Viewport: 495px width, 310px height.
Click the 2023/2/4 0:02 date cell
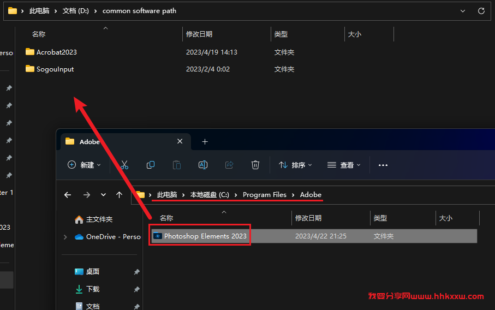click(x=208, y=69)
